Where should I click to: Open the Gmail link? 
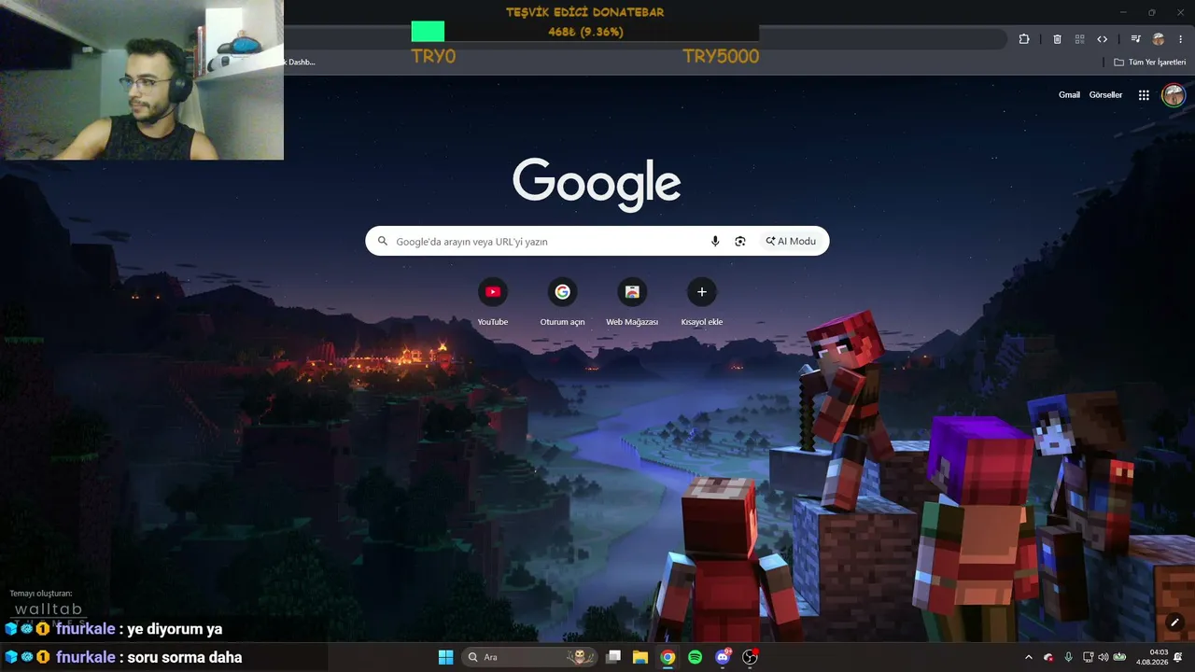[x=1069, y=95]
